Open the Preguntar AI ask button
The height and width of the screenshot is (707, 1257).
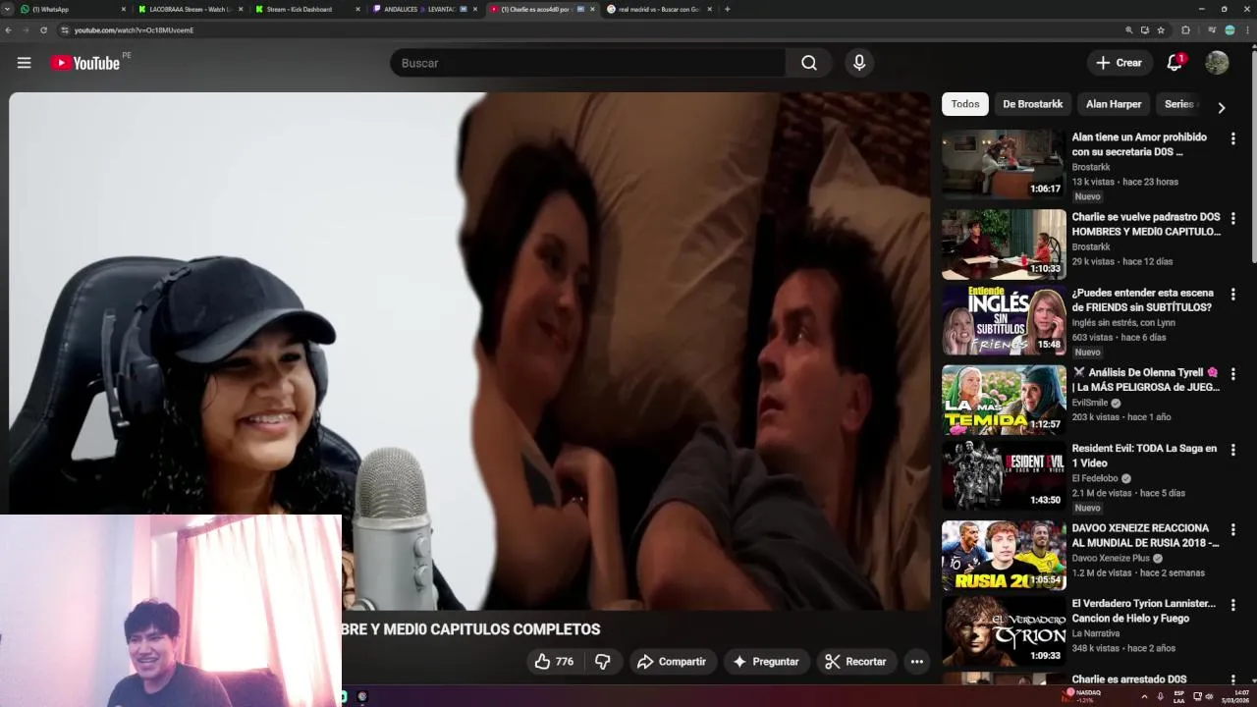point(766,662)
